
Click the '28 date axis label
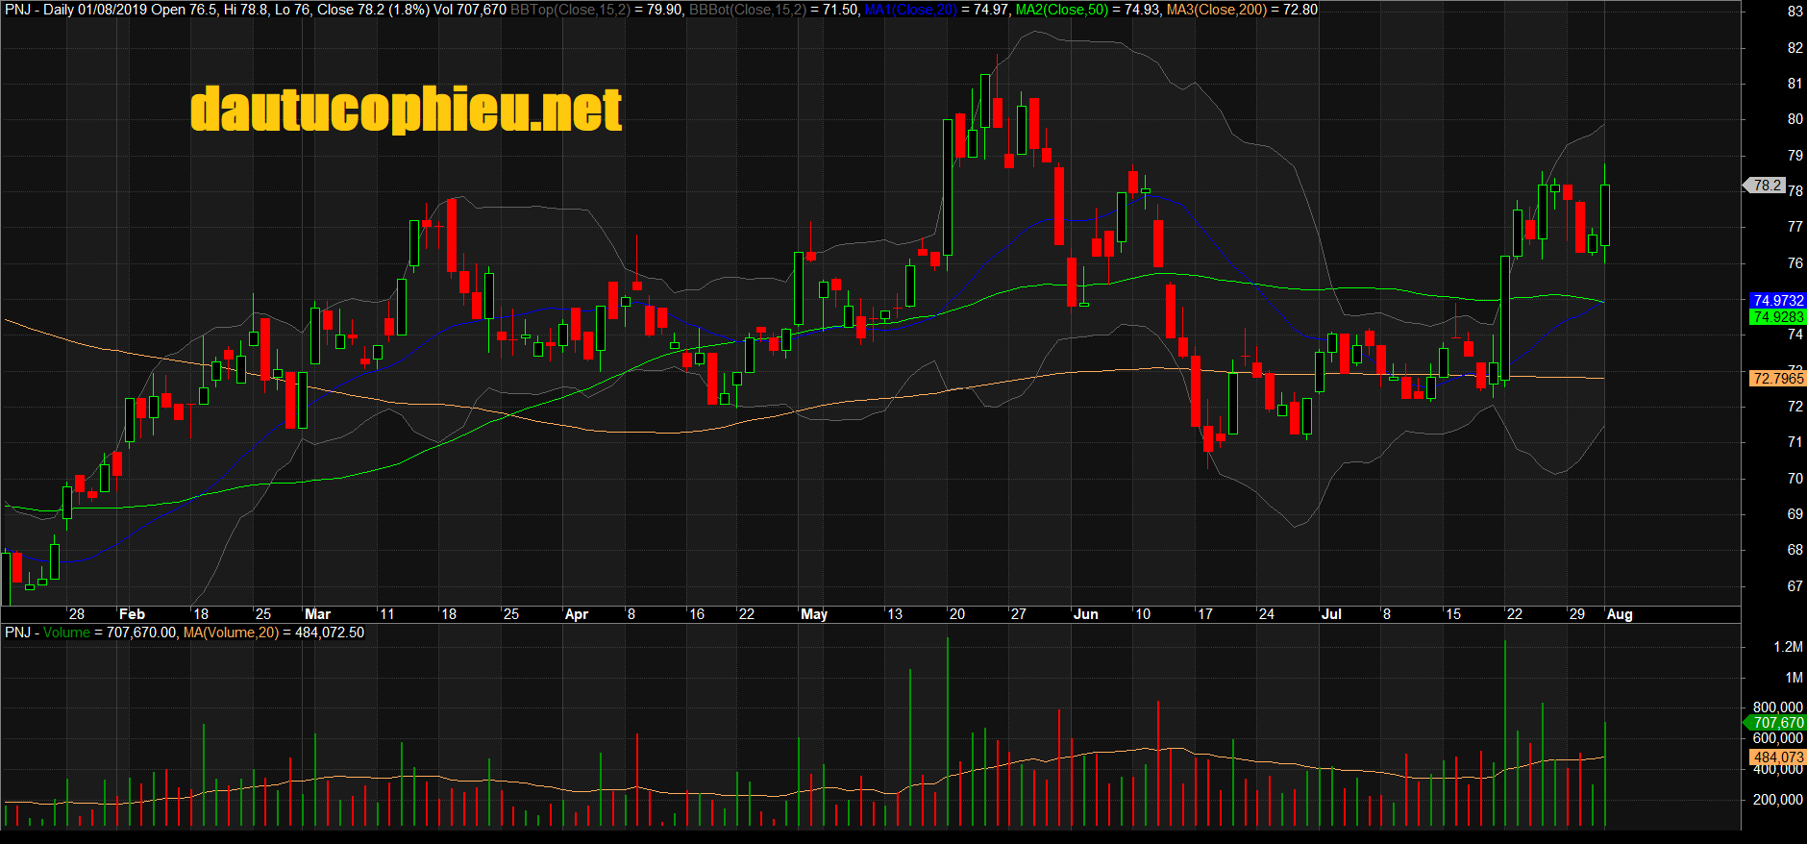[x=76, y=614]
